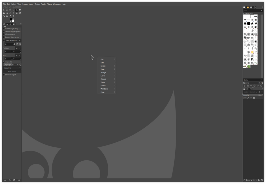Set portrait orientation for aspect ratio
The height and width of the screenshot is (184, 266).
17,44
